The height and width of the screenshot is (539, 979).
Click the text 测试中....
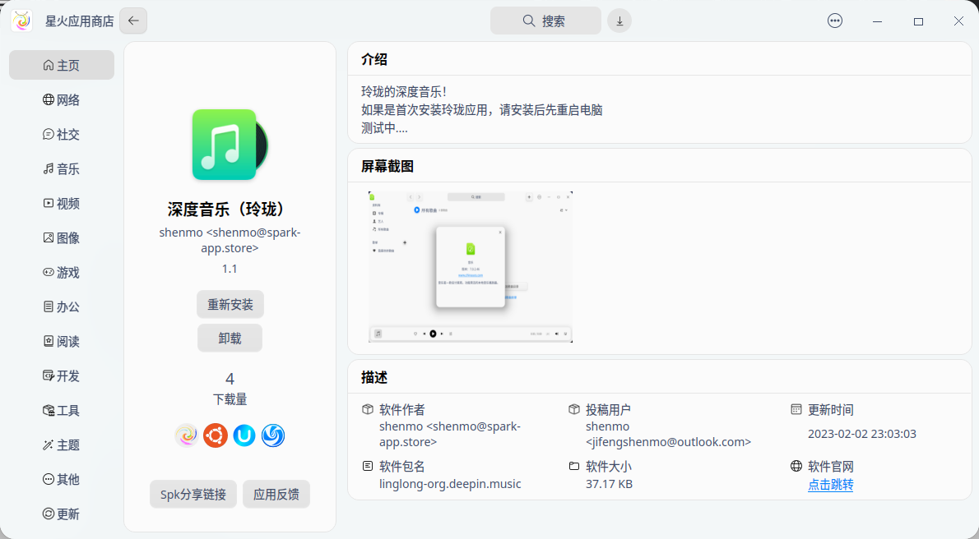(x=384, y=128)
